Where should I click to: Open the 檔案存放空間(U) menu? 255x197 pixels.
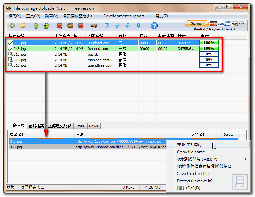(77, 16)
